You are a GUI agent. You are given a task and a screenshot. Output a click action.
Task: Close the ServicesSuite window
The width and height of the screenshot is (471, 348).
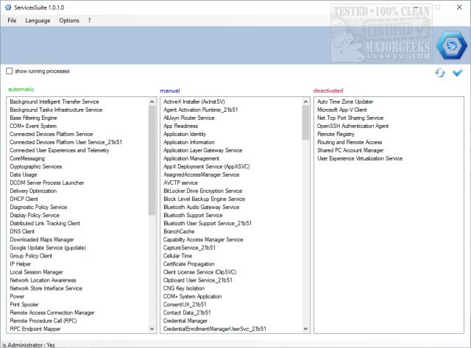tap(459, 7)
